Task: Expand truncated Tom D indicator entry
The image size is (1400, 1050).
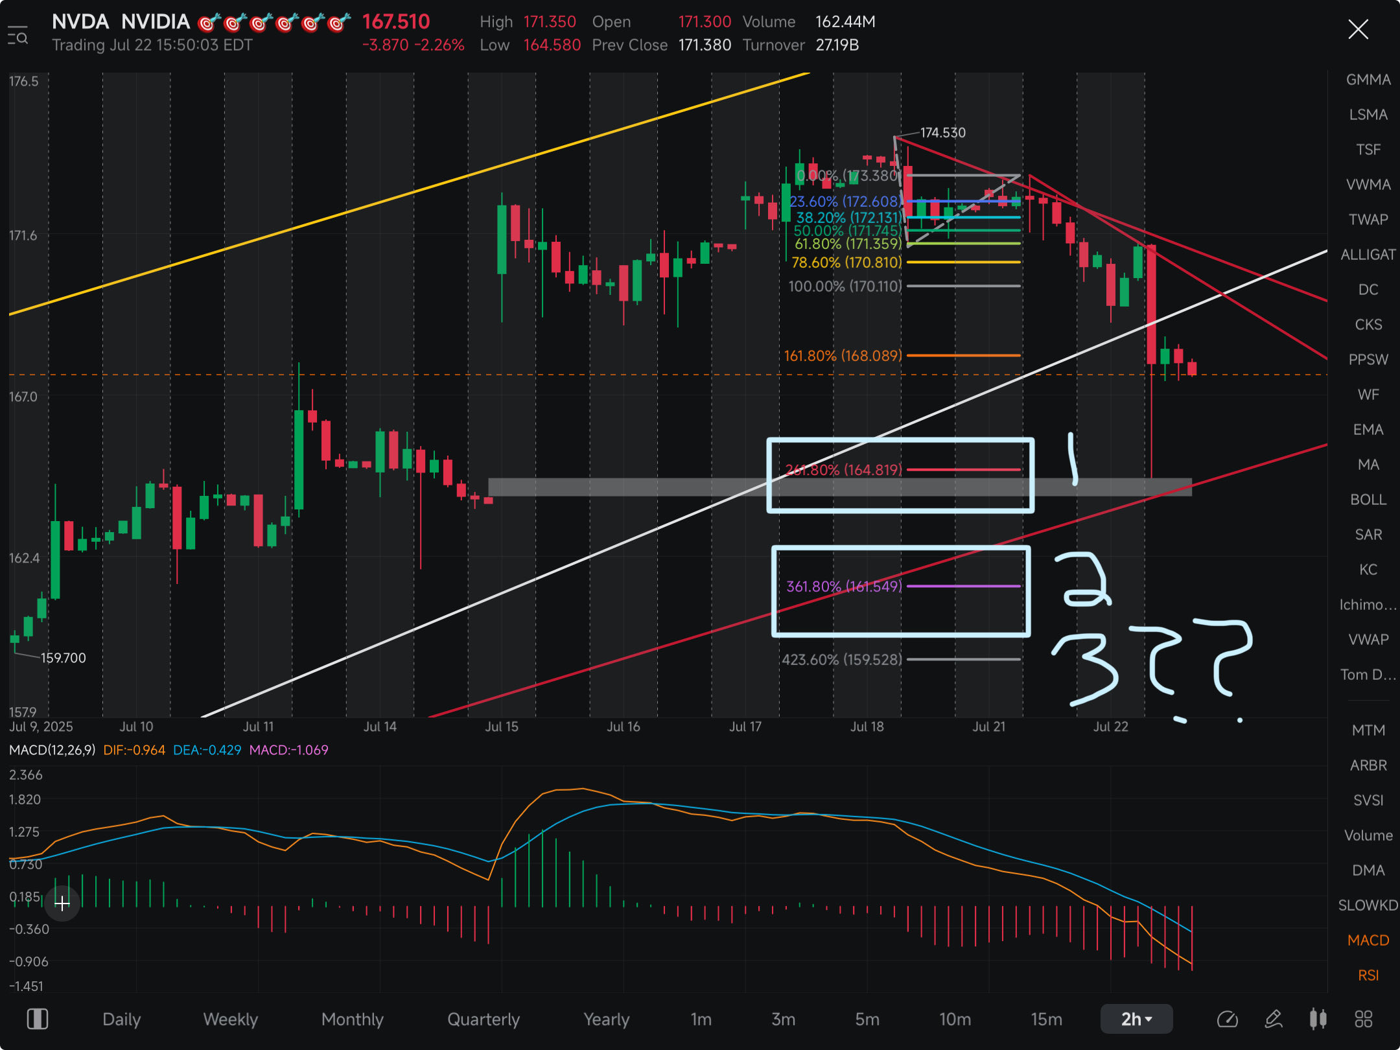Action: (x=1368, y=675)
